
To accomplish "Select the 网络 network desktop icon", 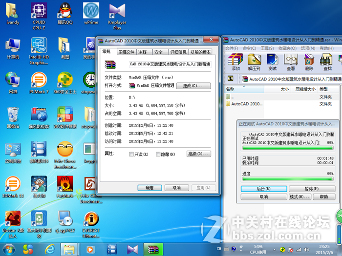I will click(13, 83).
